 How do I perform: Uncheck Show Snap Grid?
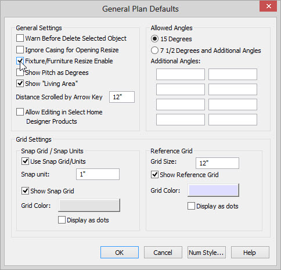(25, 191)
